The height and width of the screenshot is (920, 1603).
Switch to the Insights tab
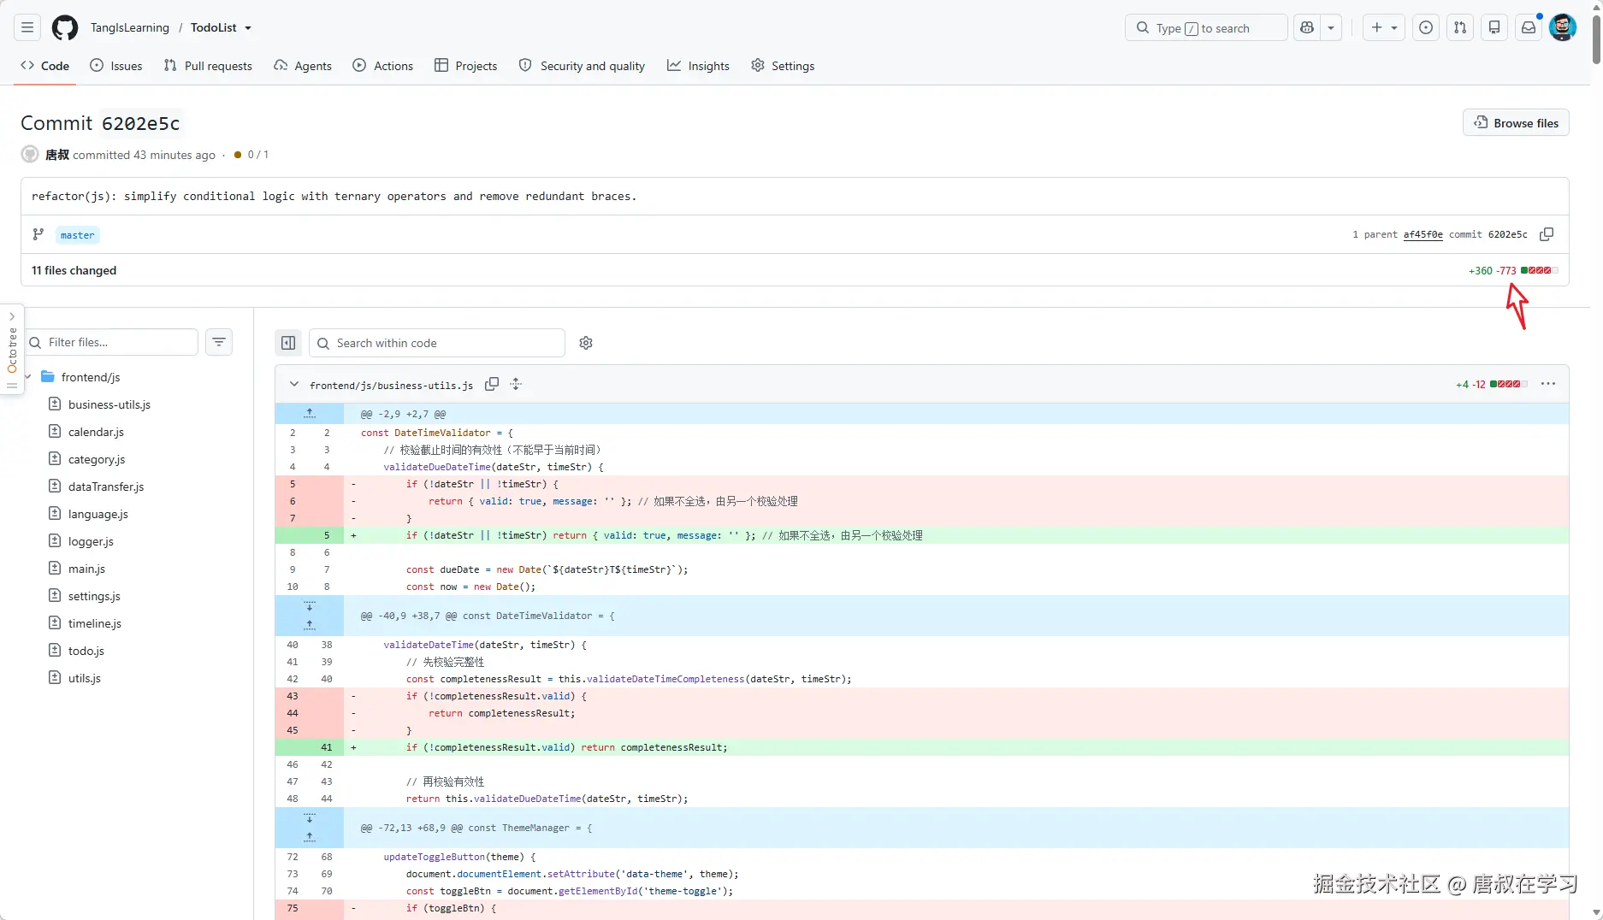[x=699, y=66]
